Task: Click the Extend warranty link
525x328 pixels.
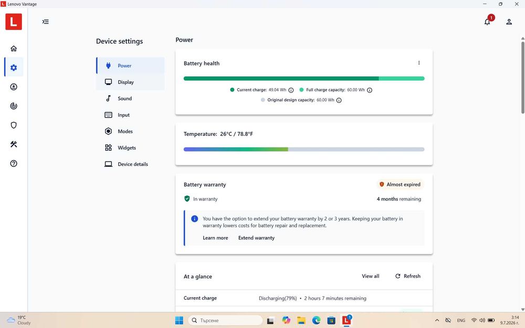Action: pos(257,238)
